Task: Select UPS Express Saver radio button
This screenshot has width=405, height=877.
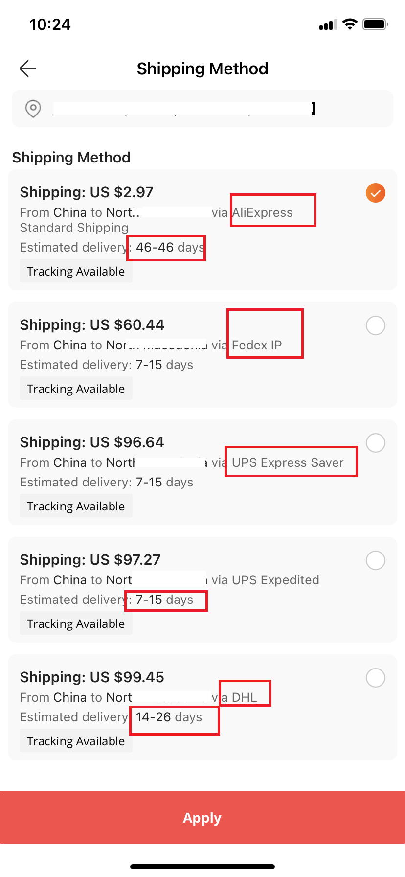Action: (x=376, y=443)
